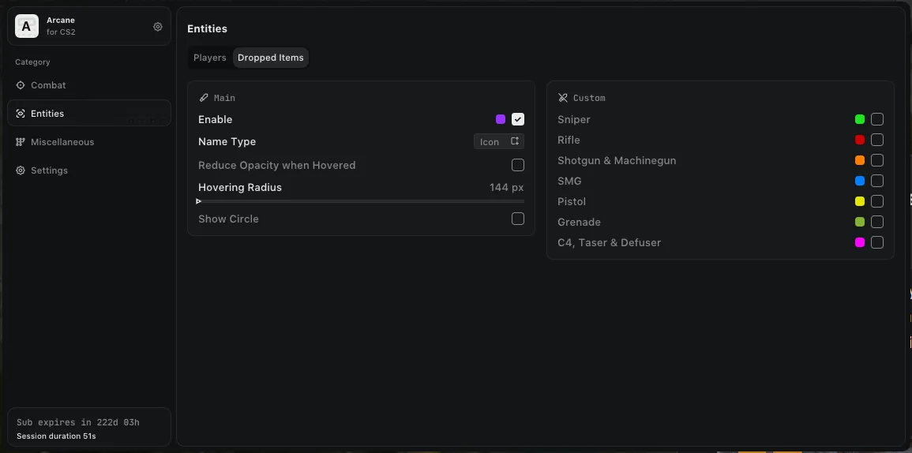Click the Settings gear icon in sidebar
912x453 pixels.
point(21,170)
